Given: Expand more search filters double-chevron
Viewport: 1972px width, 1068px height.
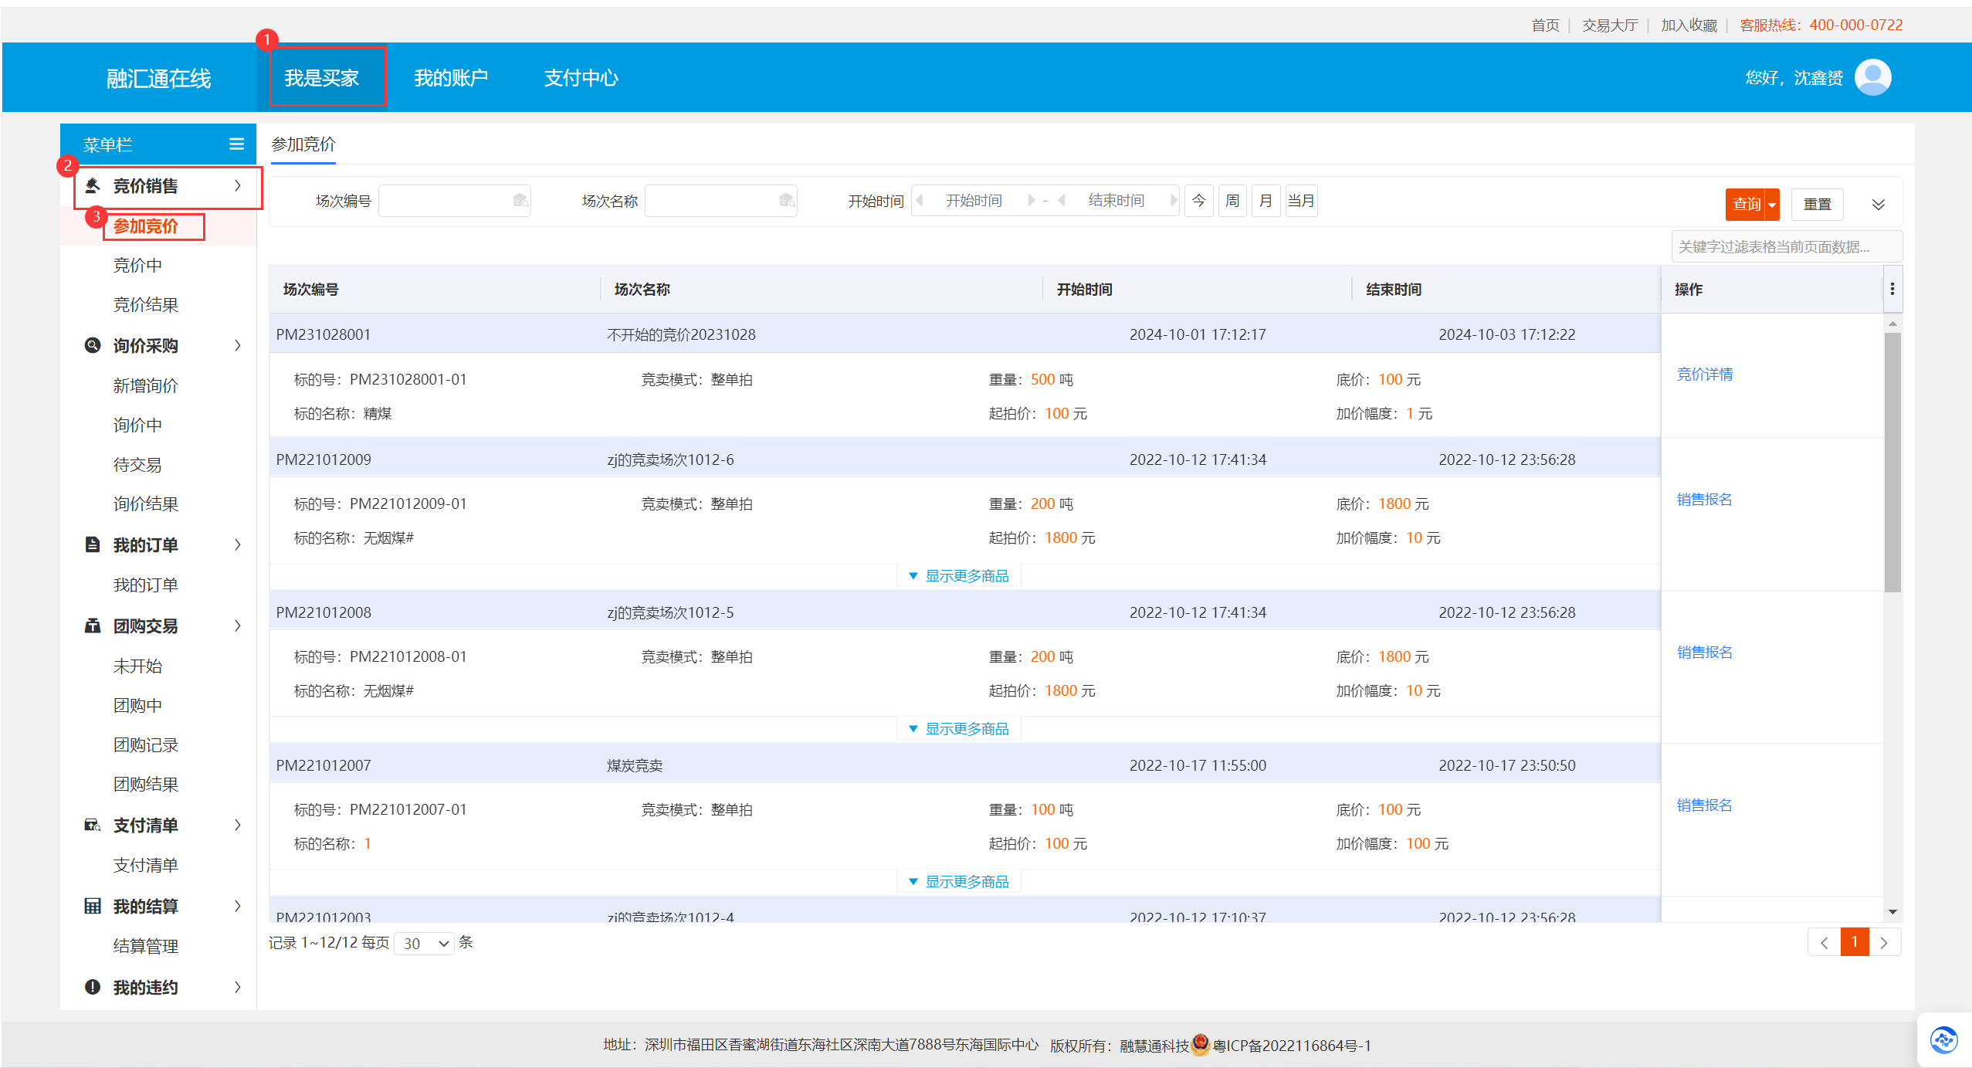Looking at the screenshot, I should pos(1879,205).
